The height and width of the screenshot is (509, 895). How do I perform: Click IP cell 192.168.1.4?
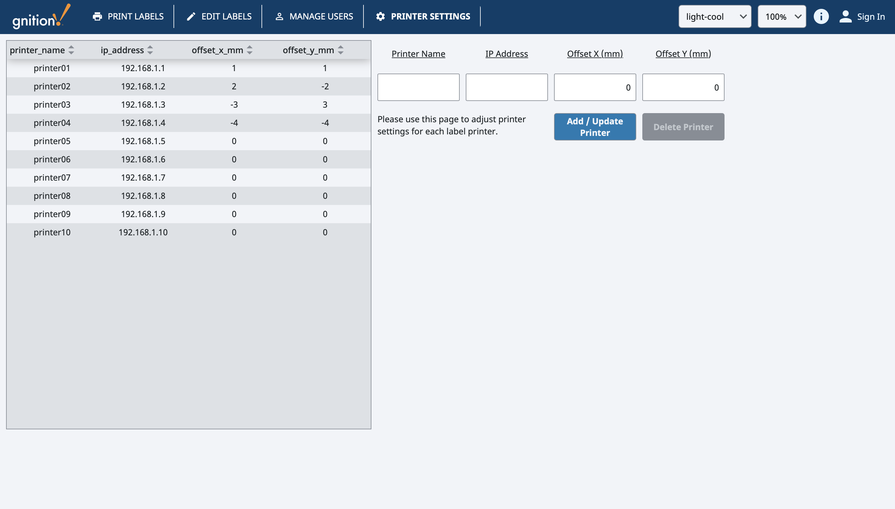point(143,123)
